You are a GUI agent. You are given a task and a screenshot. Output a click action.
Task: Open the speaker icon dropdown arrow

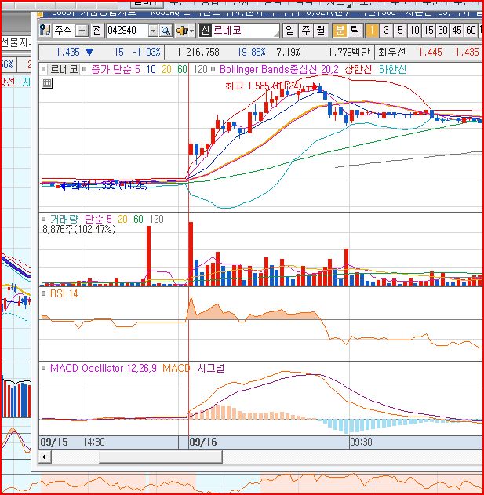192,31
